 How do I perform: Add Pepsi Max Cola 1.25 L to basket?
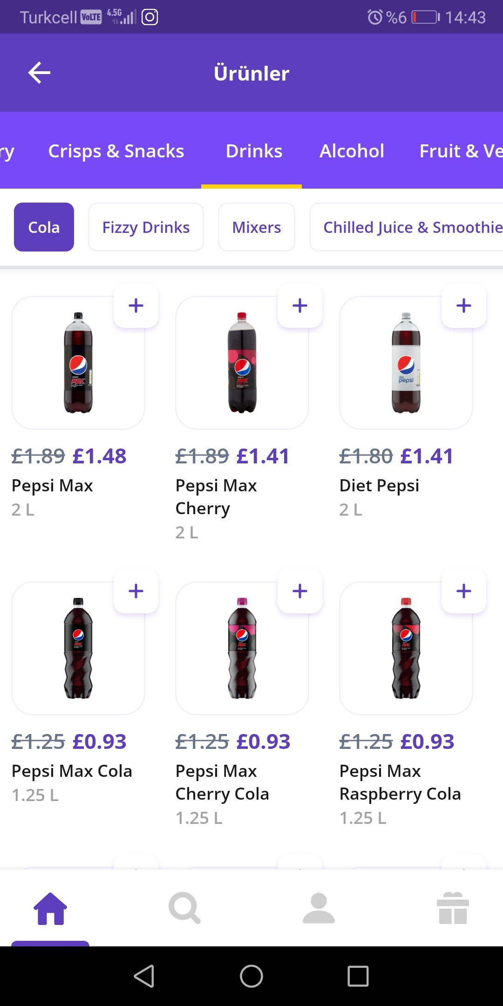tap(136, 591)
